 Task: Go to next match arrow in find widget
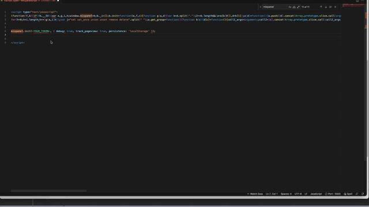(x=326, y=7)
